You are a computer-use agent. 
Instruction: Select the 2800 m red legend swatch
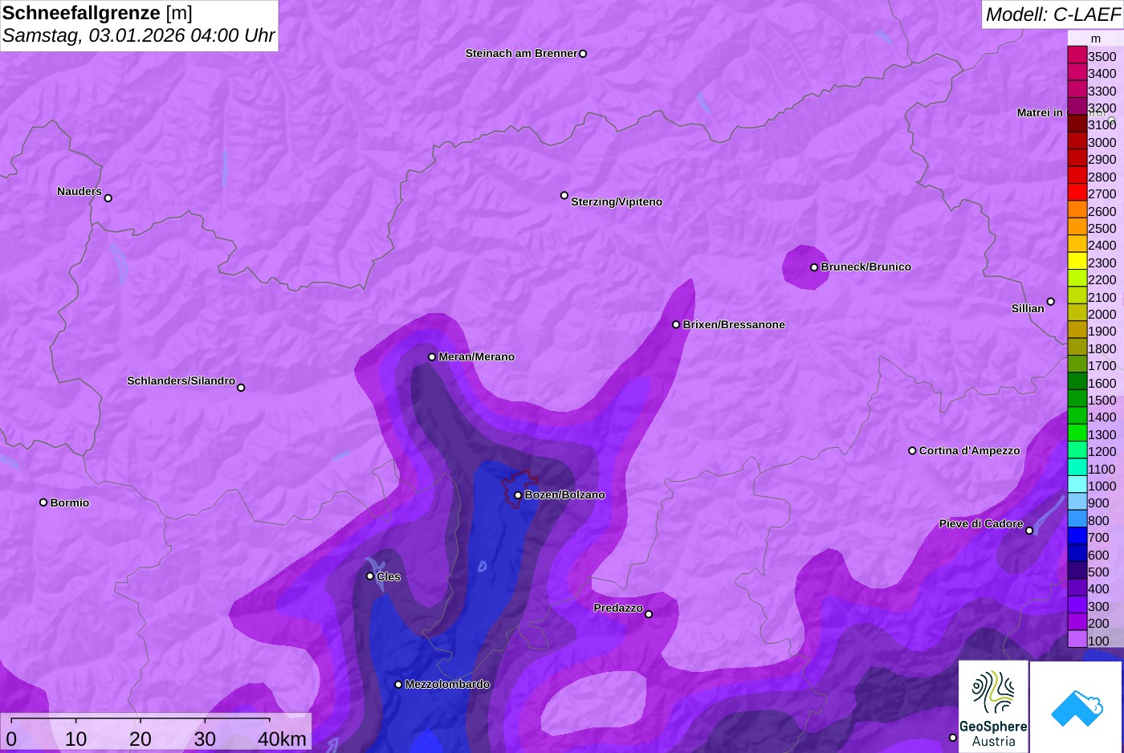click(x=1077, y=177)
